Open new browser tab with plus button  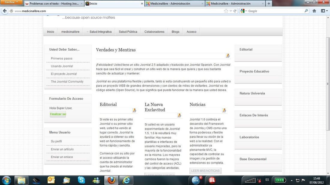tap(269, 4)
